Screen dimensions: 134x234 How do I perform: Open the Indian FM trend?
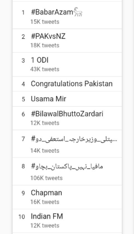coord(67,221)
